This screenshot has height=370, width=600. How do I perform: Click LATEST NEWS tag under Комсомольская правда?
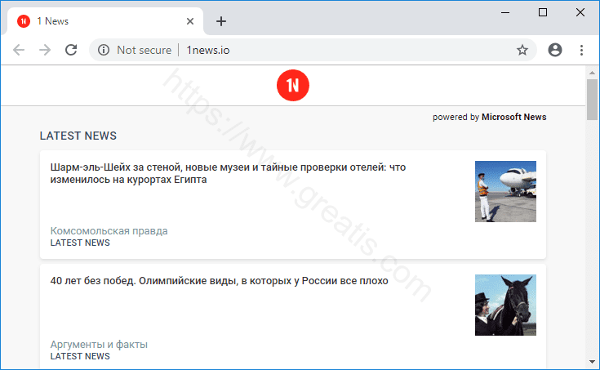(x=80, y=243)
